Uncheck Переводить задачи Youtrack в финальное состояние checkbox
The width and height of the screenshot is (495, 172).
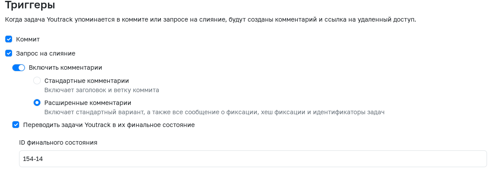[16, 125]
